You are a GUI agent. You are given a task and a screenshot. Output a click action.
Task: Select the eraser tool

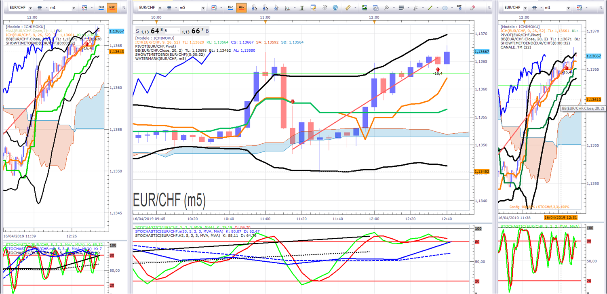473,8
